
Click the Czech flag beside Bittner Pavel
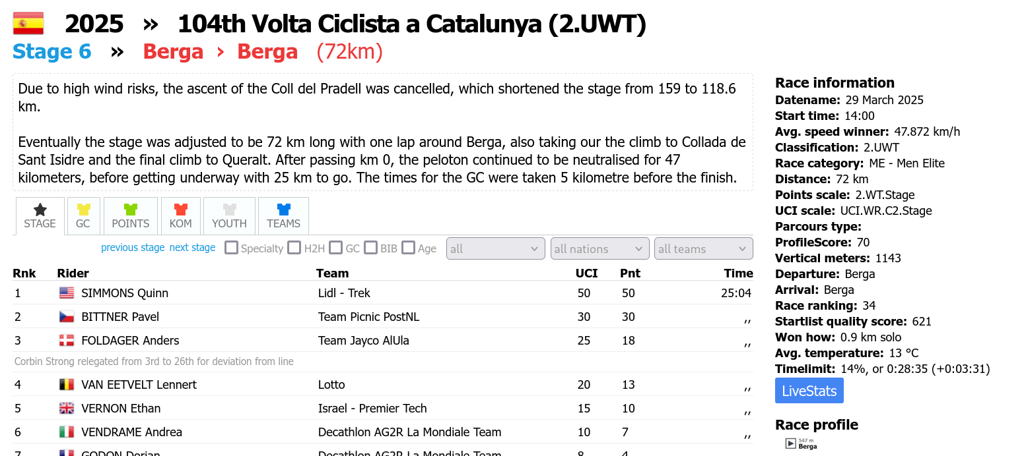click(67, 317)
